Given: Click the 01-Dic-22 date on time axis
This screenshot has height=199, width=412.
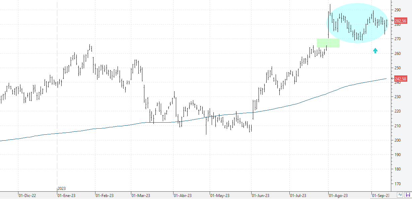Looking at the screenshot, I should coord(27,195).
